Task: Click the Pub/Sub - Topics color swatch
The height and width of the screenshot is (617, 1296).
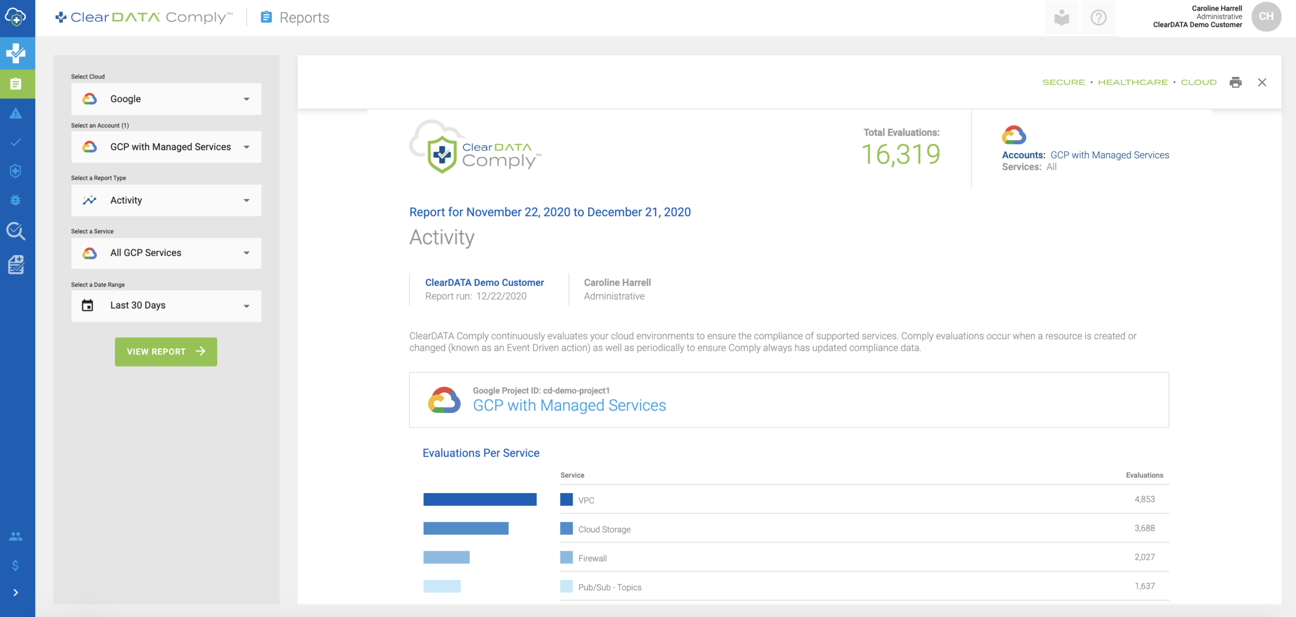Action: (x=566, y=586)
